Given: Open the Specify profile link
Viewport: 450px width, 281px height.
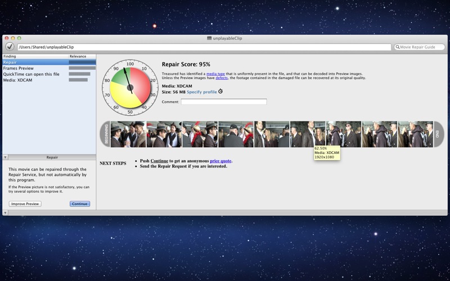Looking at the screenshot, I should coord(202,92).
